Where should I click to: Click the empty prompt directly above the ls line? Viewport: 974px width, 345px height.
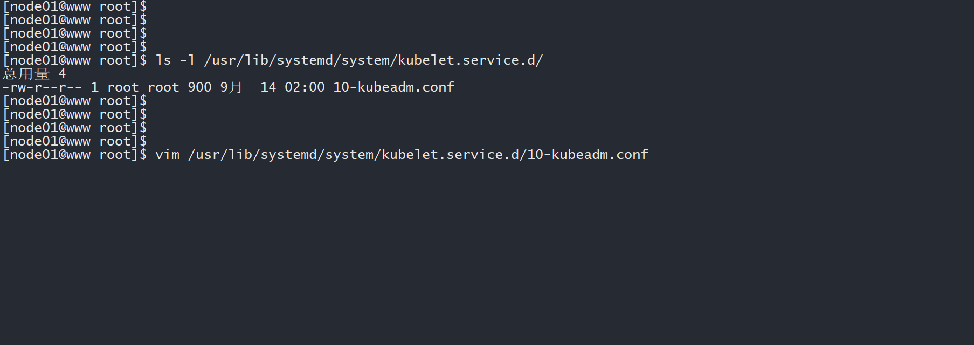coord(74,47)
